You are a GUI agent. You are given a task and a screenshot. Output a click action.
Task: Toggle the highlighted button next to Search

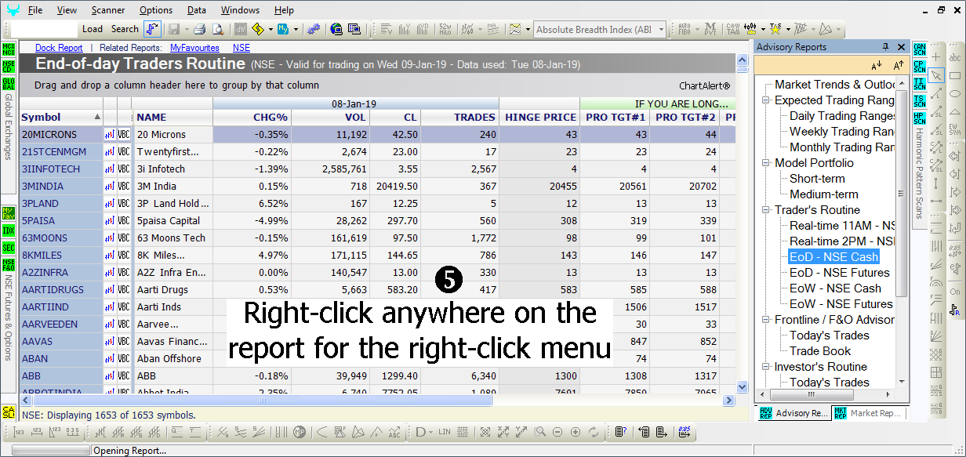pyautogui.click(x=153, y=29)
